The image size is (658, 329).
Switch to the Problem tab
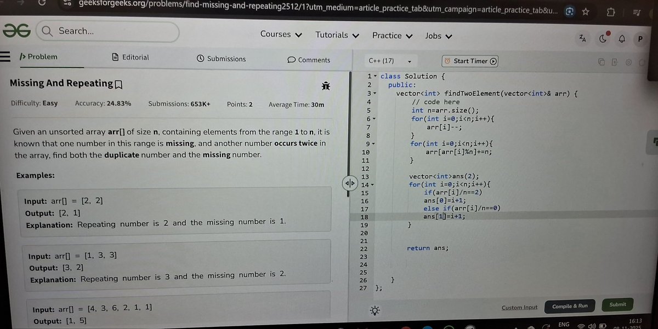click(38, 57)
